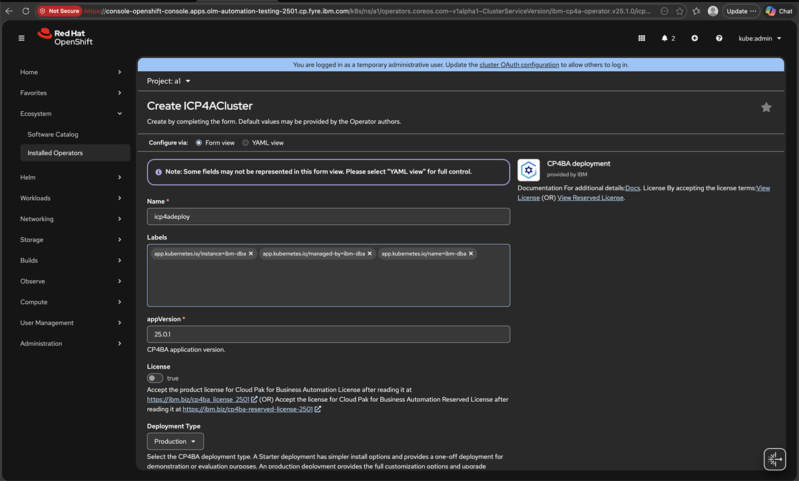Viewport: 799px width, 481px height.
Task: Expand the Networking navigation section
Action: 71,219
